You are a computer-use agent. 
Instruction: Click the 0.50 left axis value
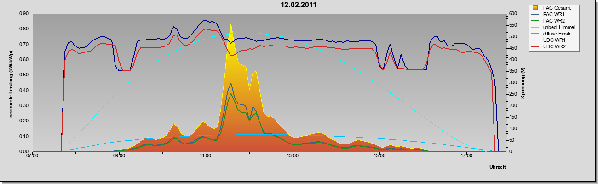pos(24,75)
